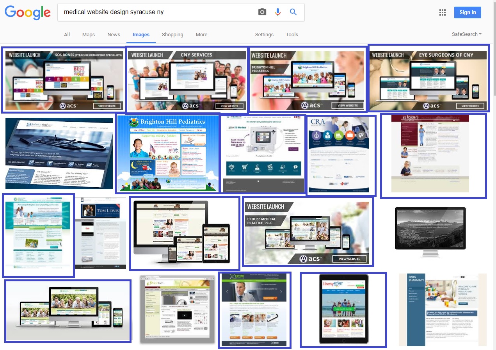Image resolution: width=496 pixels, height=350 pixels.
Task: Open the CNY Services website launch image
Action: click(187, 80)
